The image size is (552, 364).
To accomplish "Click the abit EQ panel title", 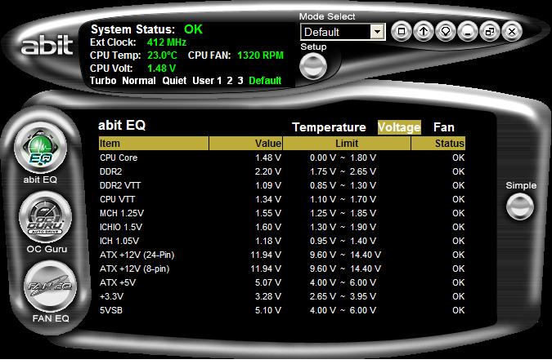I will [122, 125].
